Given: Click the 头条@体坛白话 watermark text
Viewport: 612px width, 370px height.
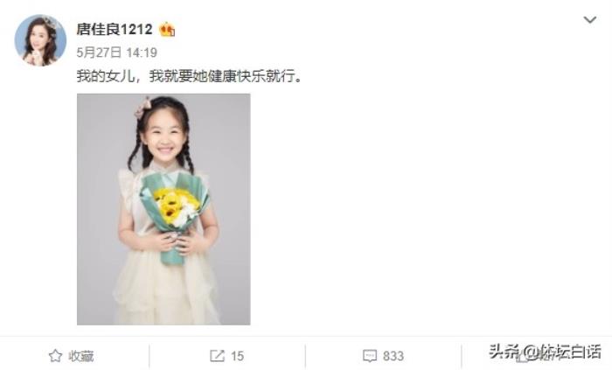Looking at the screenshot, I should point(546,352).
